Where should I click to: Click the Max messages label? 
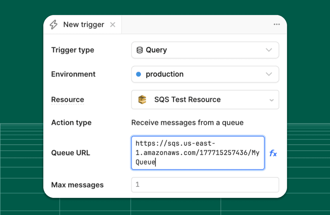77,185
